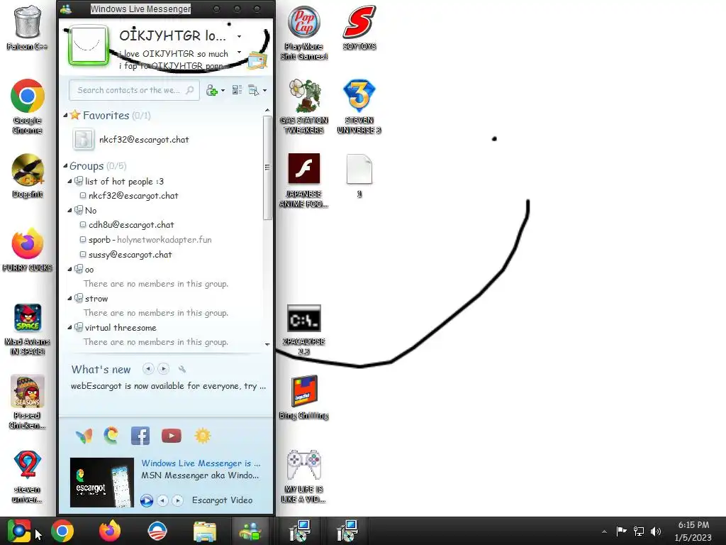This screenshot has width=726, height=545.
Task: Click the weather sun icon in Messenger
Action: 203,436
